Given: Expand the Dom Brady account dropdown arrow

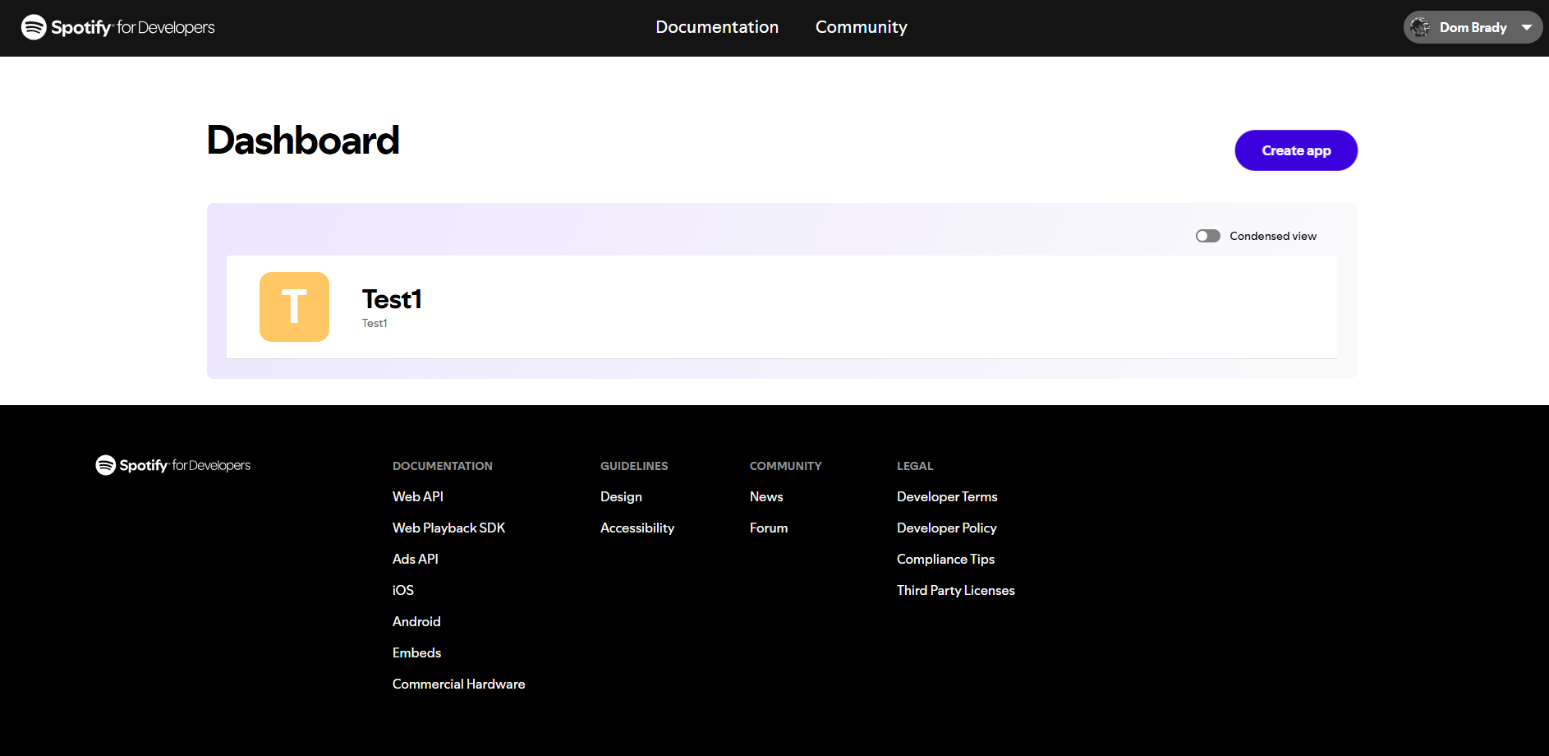Looking at the screenshot, I should pos(1527,27).
